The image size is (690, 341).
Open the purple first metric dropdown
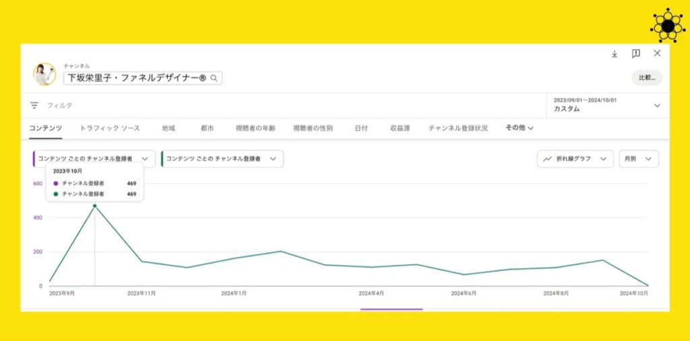coord(94,159)
